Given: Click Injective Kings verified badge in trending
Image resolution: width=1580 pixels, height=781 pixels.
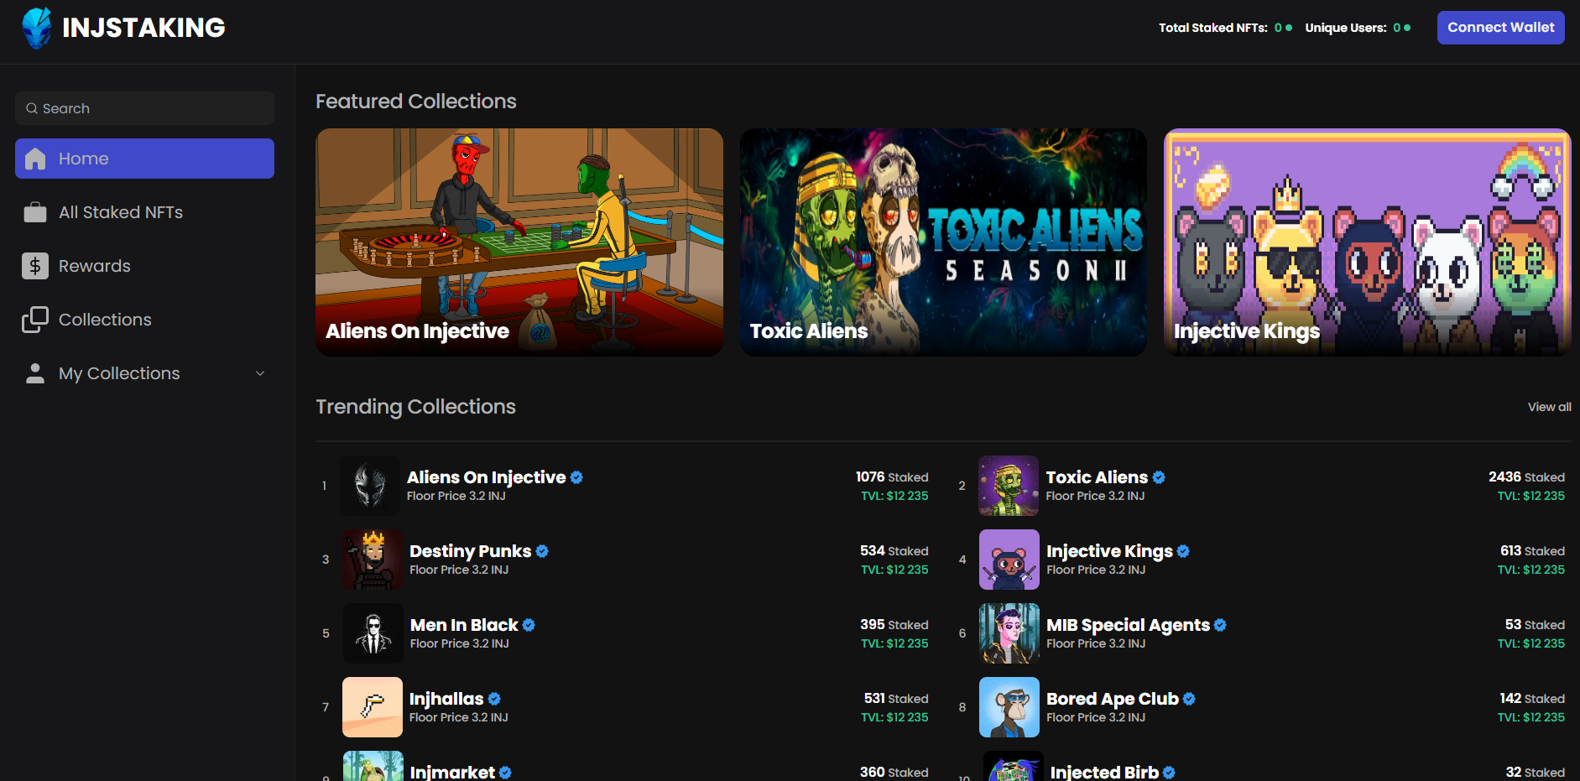Looking at the screenshot, I should pyautogui.click(x=1183, y=551).
